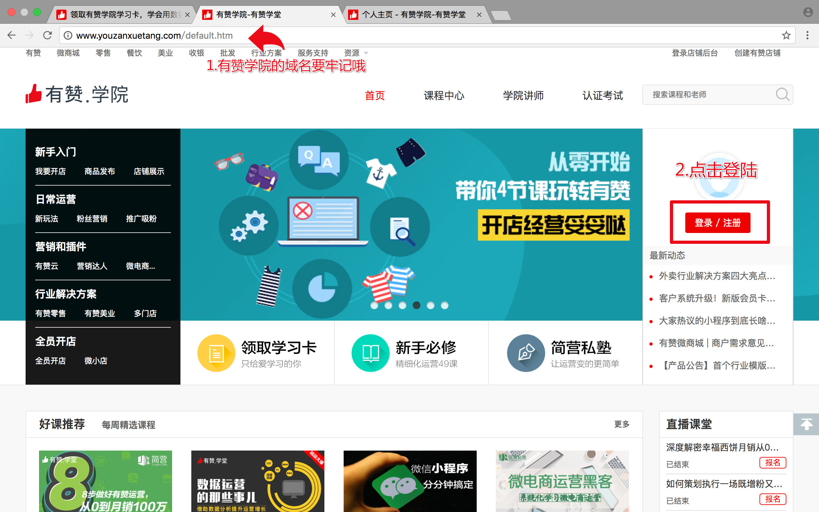Open news item 【产品公告】首个行业模版
The image size is (819, 512).
click(x=717, y=365)
